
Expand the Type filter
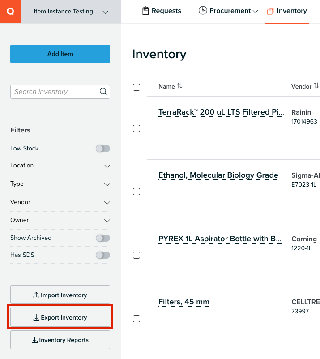click(x=60, y=184)
